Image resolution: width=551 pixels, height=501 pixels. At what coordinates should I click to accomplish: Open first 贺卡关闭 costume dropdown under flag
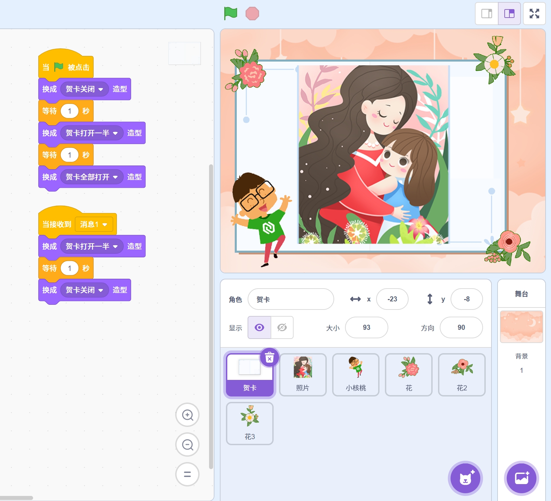pyautogui.click(x=101, y=89)
